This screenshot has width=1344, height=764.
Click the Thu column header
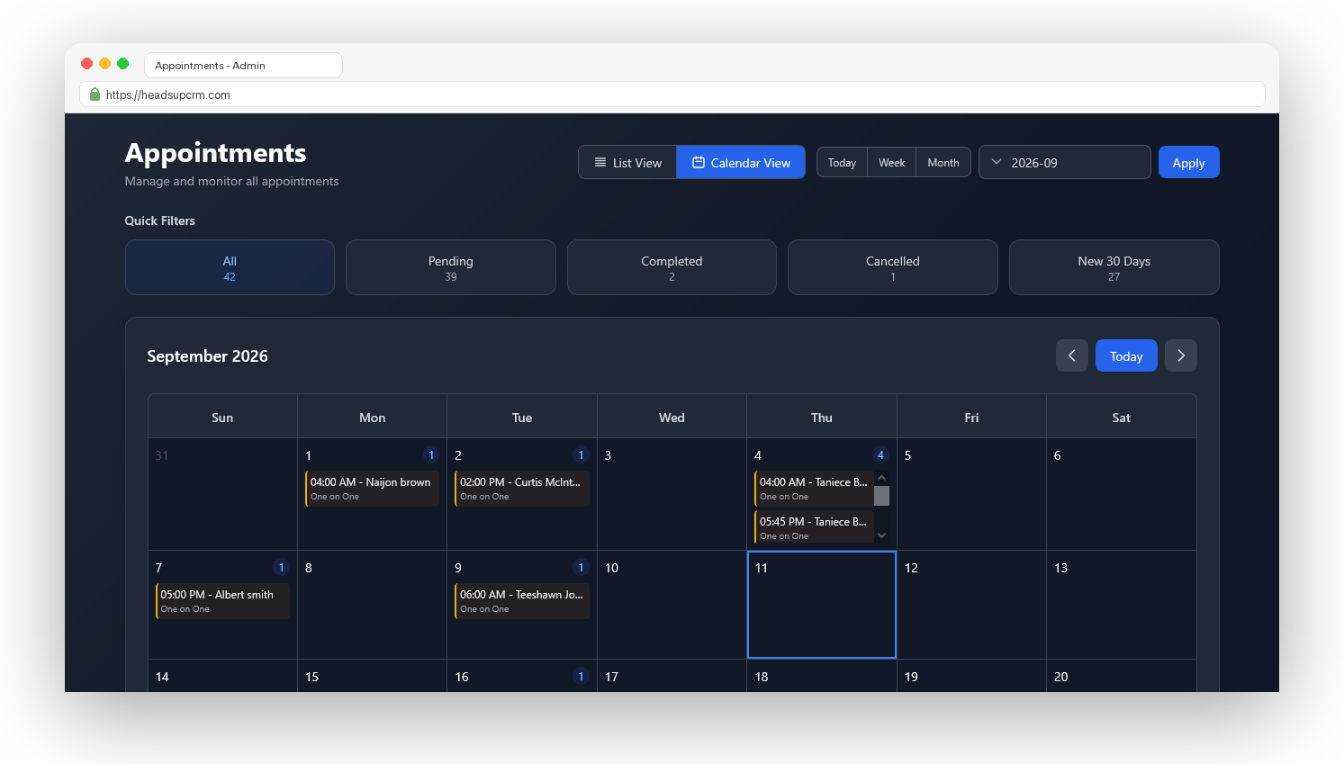pyautogui.click(x=822, y=418)
